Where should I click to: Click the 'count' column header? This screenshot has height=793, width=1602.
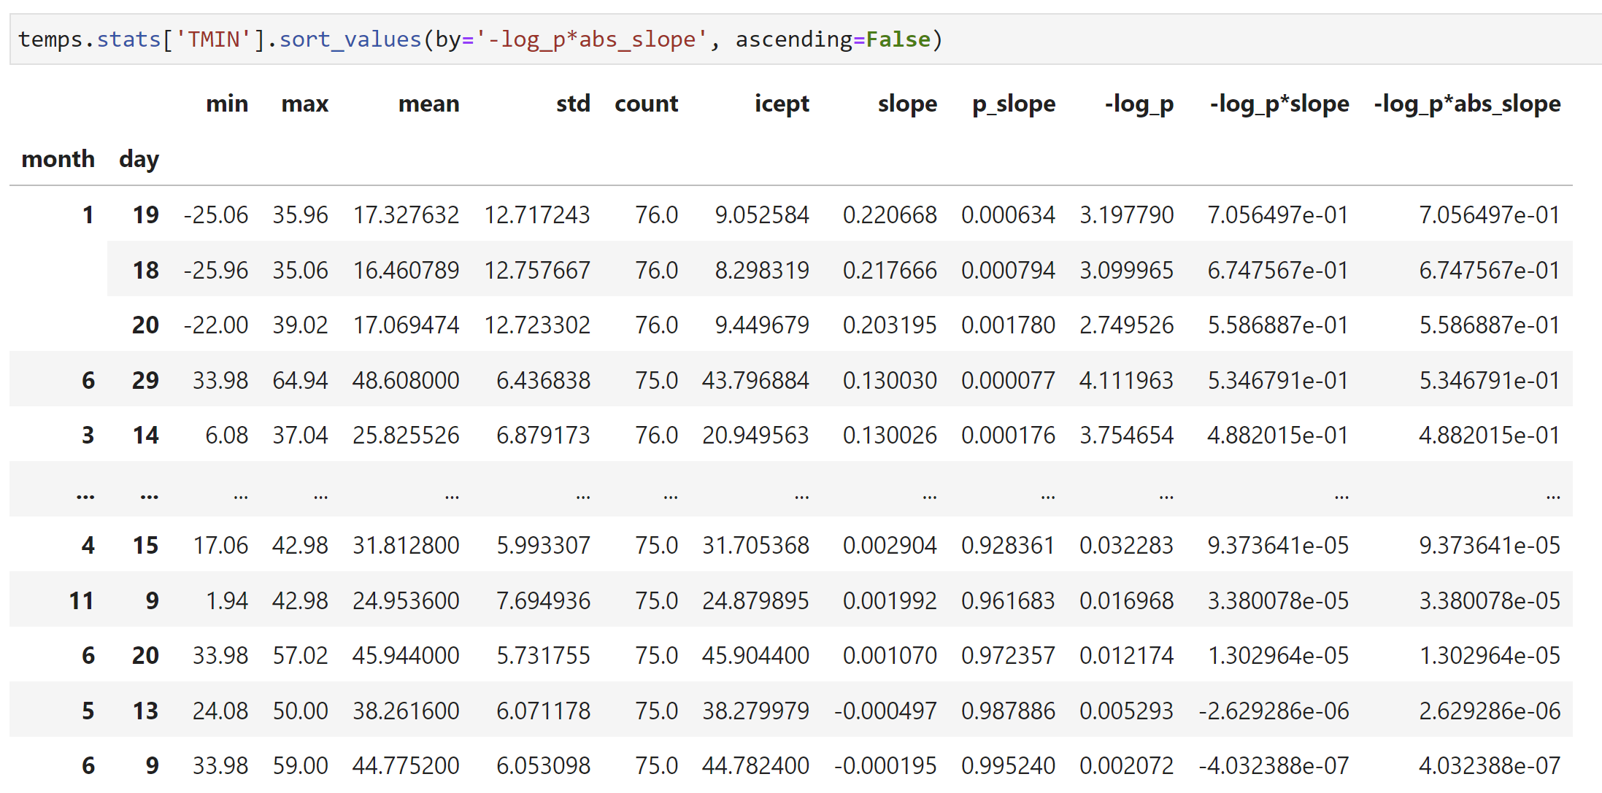click(x=646, y=104)
